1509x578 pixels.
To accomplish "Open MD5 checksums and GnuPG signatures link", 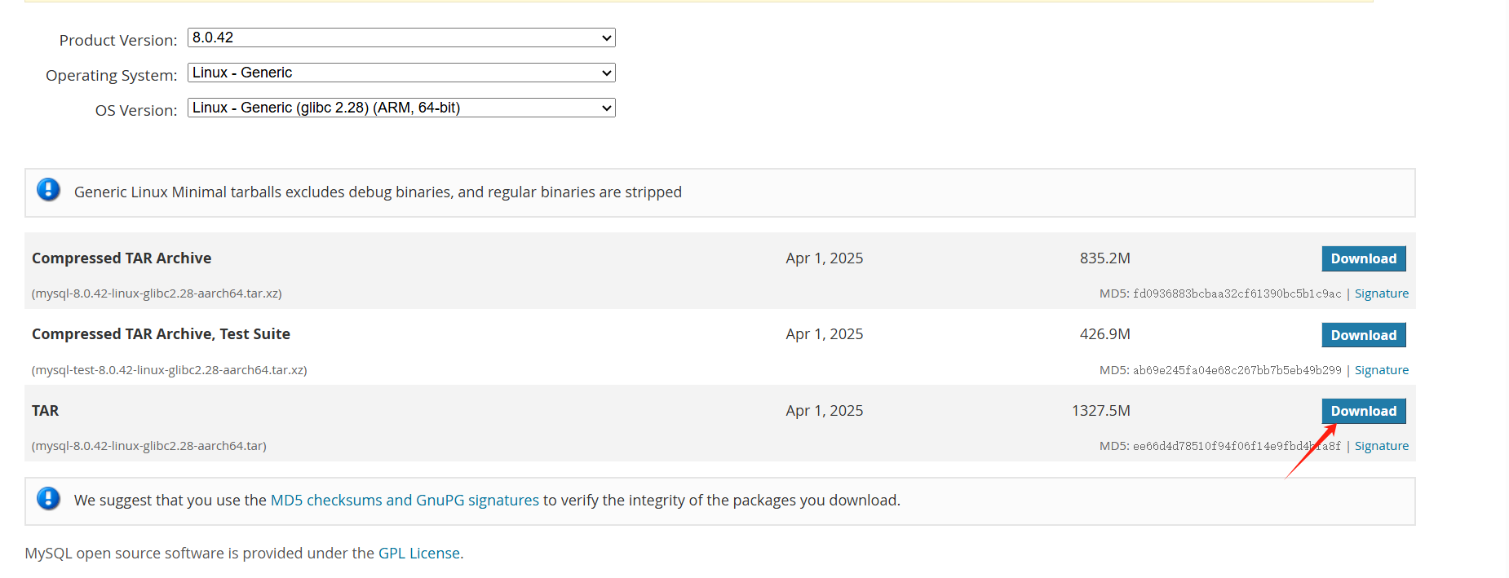I will [x=405, y=500].
